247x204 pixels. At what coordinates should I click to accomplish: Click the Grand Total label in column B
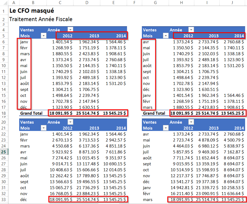tap(31, 113)
